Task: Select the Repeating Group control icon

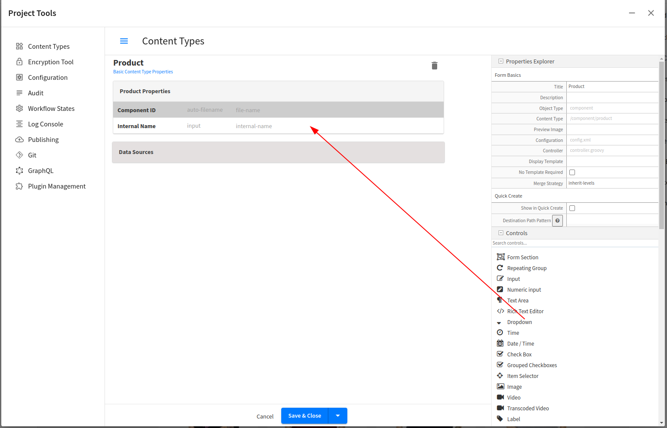Action: (x=500, y=268)
